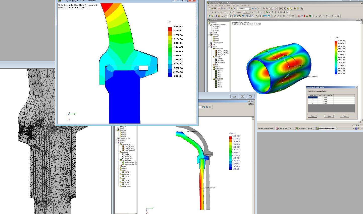The height and width of the screenshot is (214, 363).
Task: Click the play forward arrow in animation toolbar
Action: 218,12
